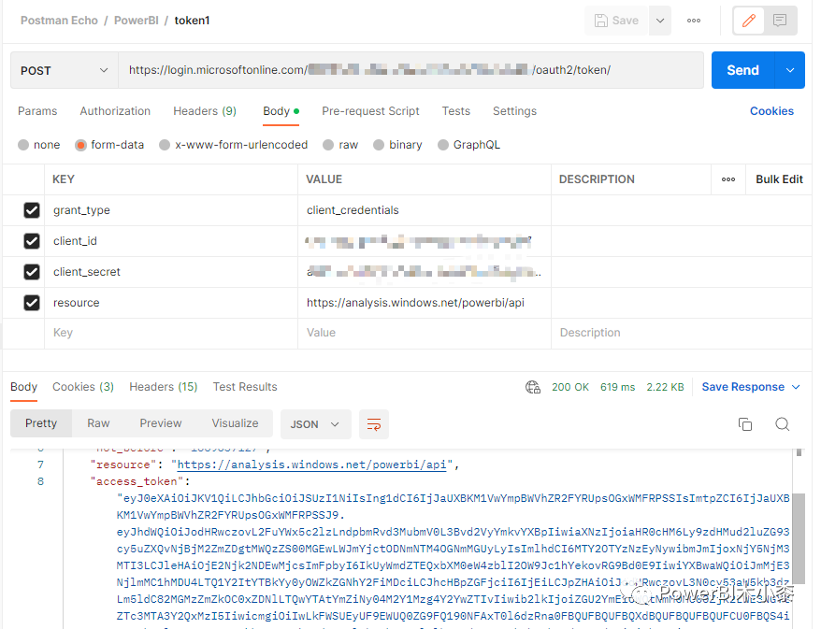Screen dimensions: 821x629
Task: Click the token1 request name
Action: [192, 21]
